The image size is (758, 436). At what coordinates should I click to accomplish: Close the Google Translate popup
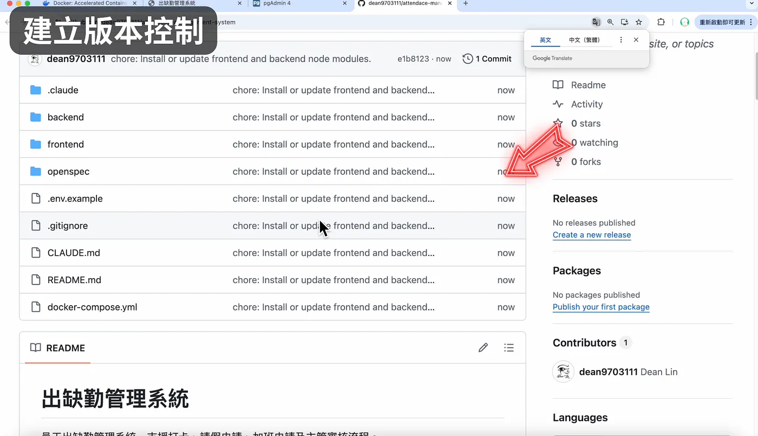click(x=636, y=40)
